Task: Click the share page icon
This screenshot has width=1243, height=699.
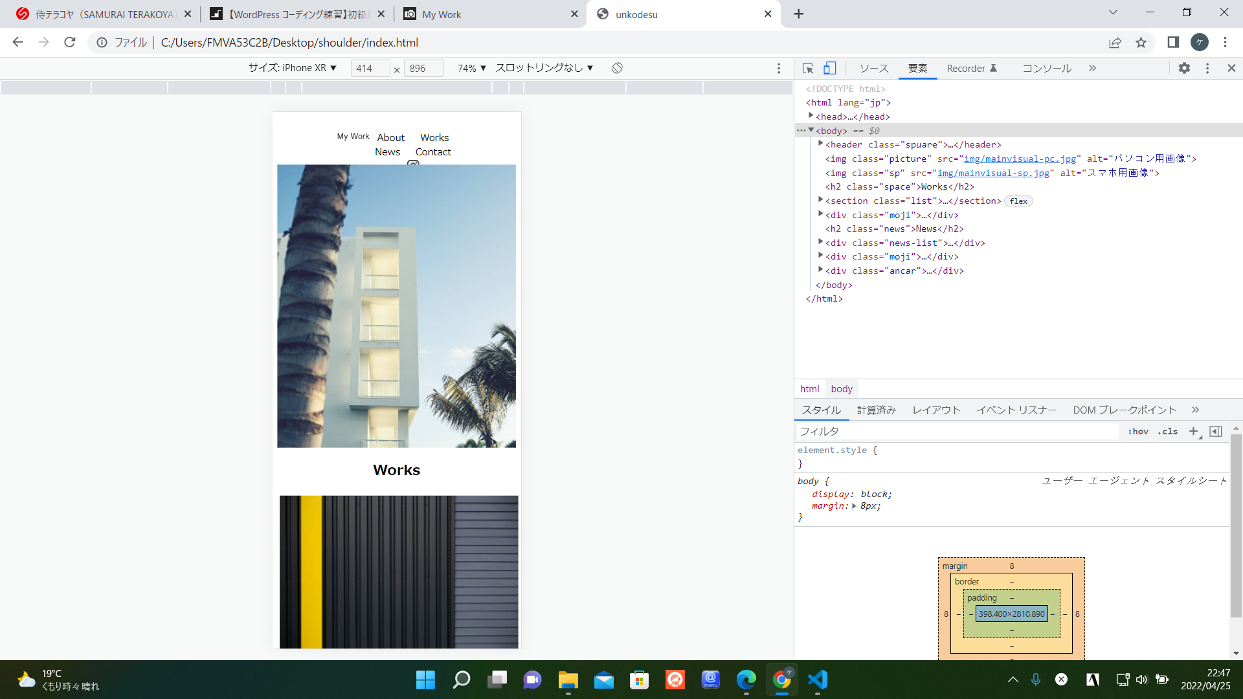Action: coord(1115,43)
